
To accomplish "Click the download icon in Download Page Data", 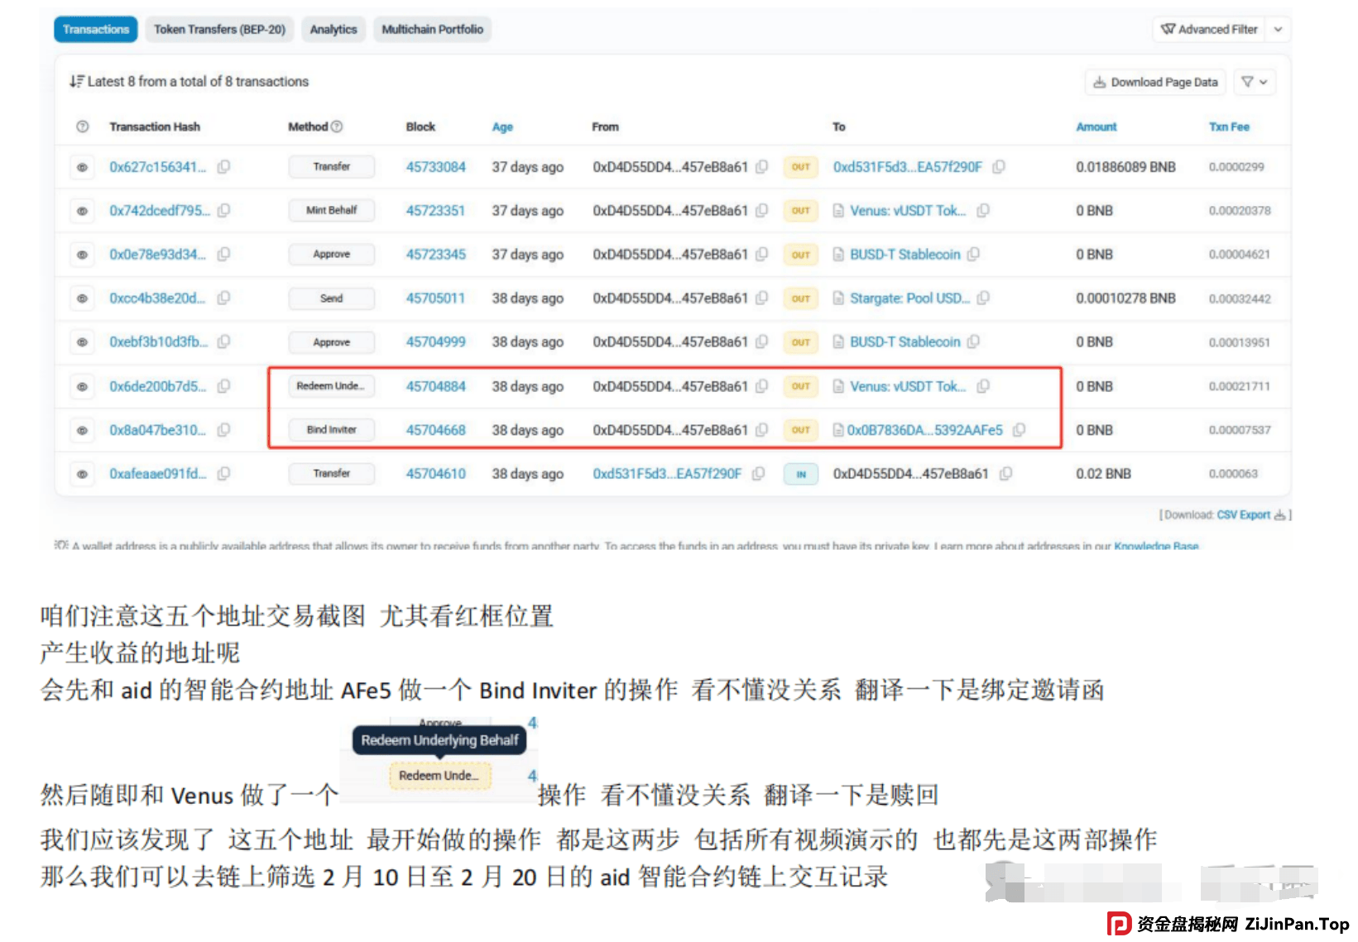I will tap(1101, 82).
